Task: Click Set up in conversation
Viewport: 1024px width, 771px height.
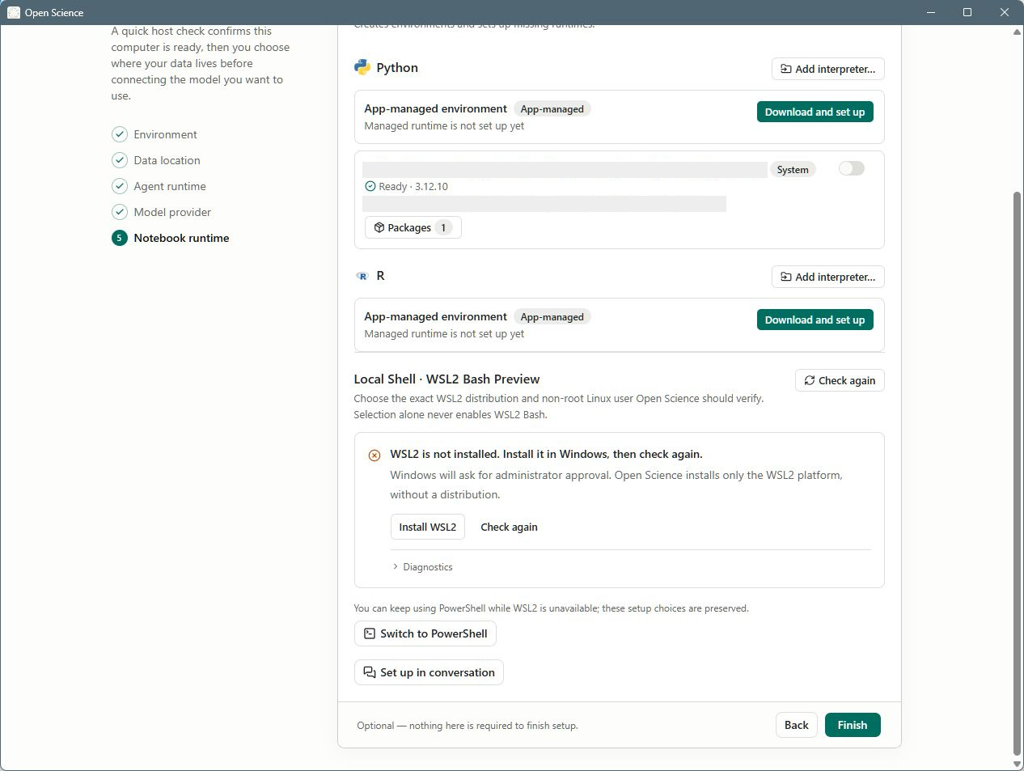Action: [x=429, y=672]
